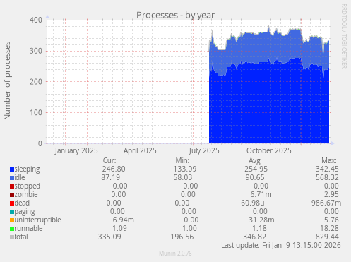Click the 'paging' legend label
This screenshot has width=351, height=262.
click(25, 212)
